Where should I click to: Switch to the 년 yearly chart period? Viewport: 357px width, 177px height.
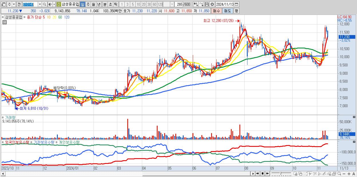[x=99, y=4]
